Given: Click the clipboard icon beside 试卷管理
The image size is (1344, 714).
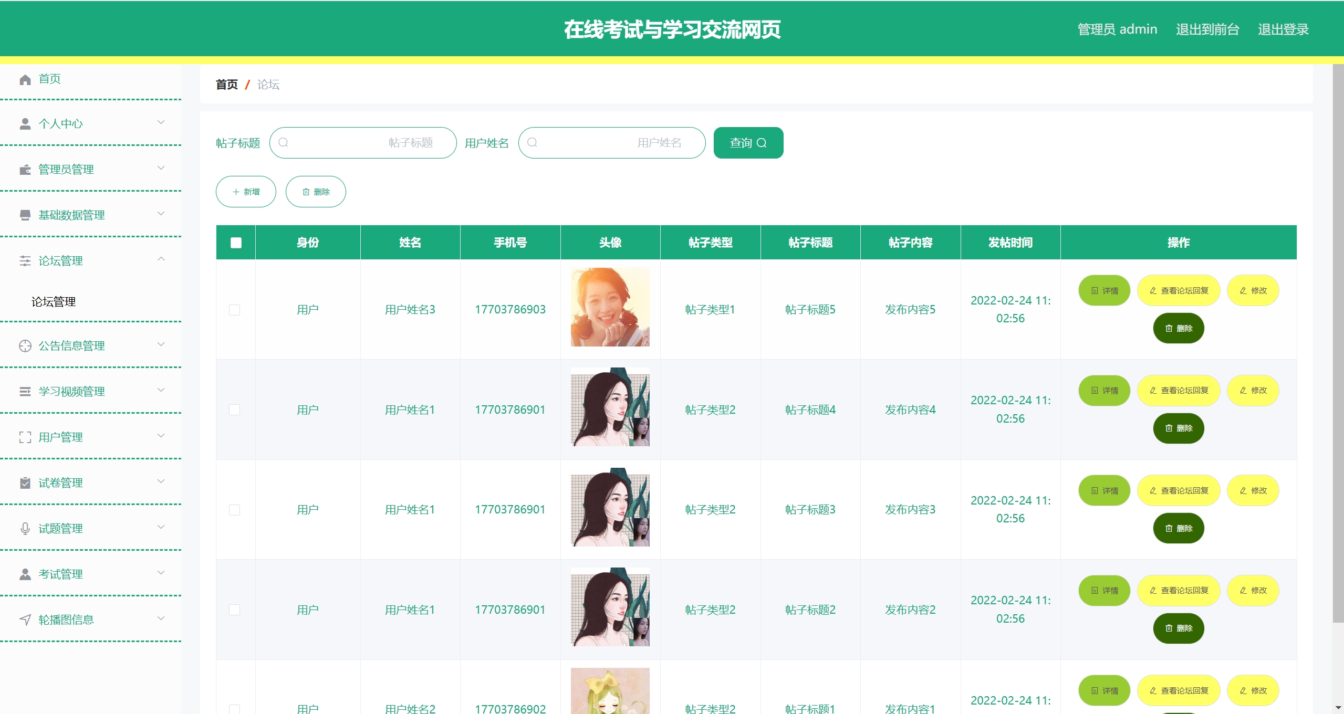Looking at the screenshot, I should click(25, 483).
